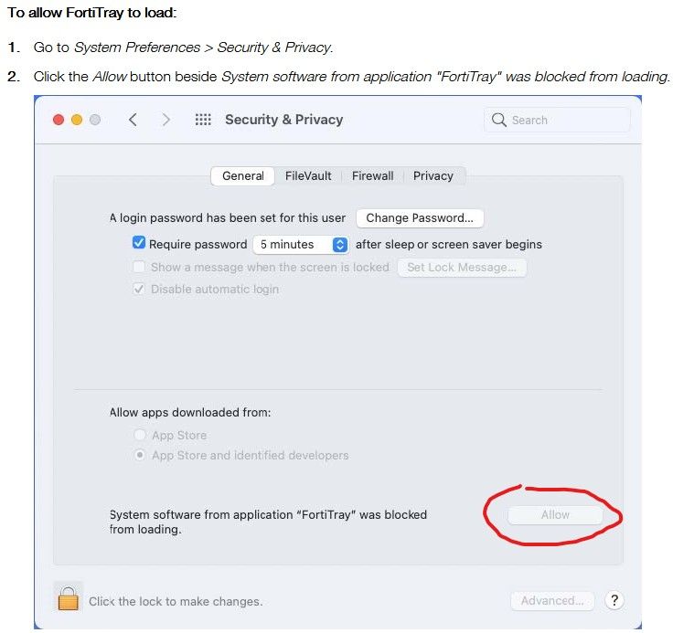Enable Show a message when locked checkbox
Viewport: 694px width, 633px height.
point(139,267)
